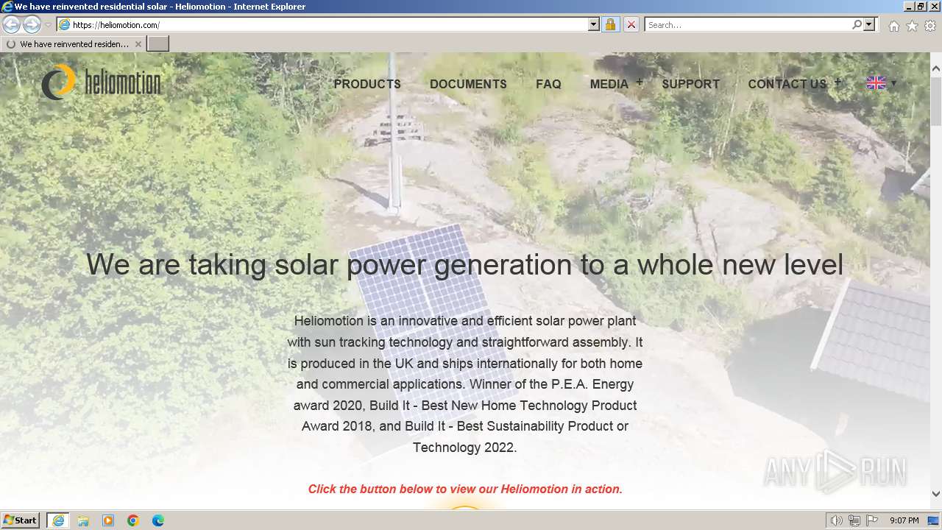
Task: Close the current browser tab
Action: tap(138, 44)
